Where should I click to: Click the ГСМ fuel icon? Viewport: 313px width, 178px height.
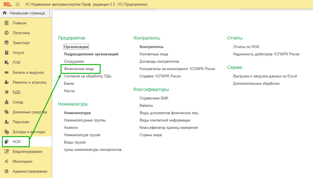tap(6, 62)
